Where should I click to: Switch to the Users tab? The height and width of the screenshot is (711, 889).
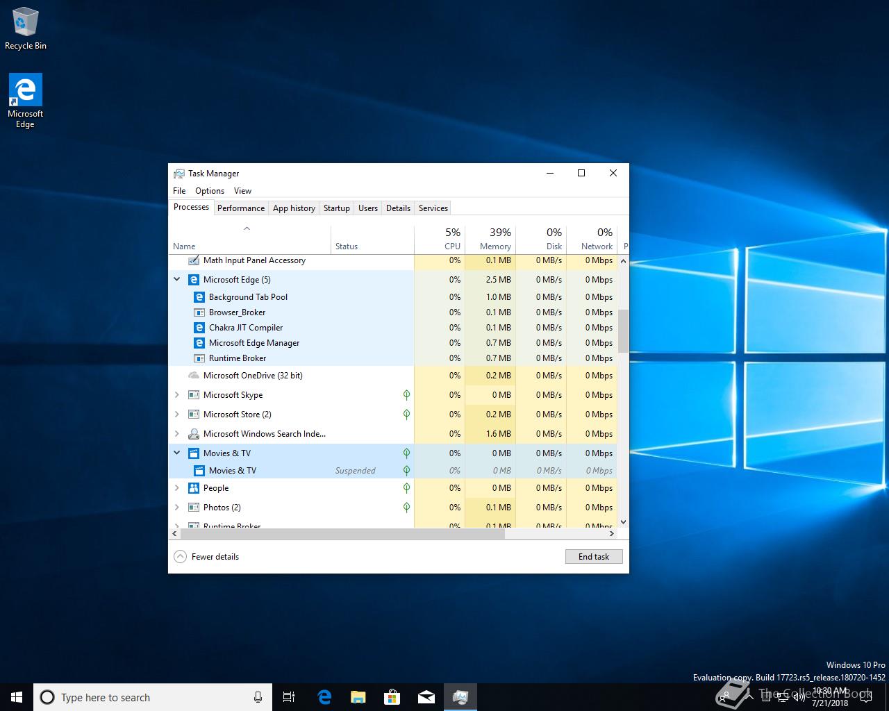coord(368,208)
